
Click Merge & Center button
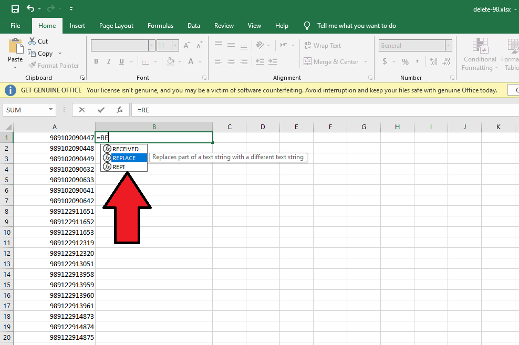[x=330, y=62]
